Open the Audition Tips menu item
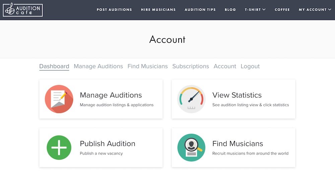335x172 pixels. point(200,10)
